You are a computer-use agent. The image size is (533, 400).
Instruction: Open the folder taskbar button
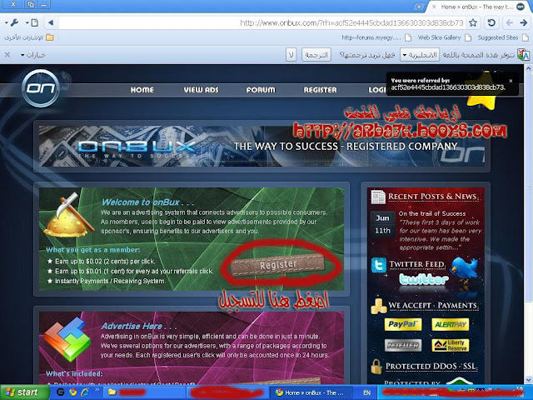click(143, 392)
